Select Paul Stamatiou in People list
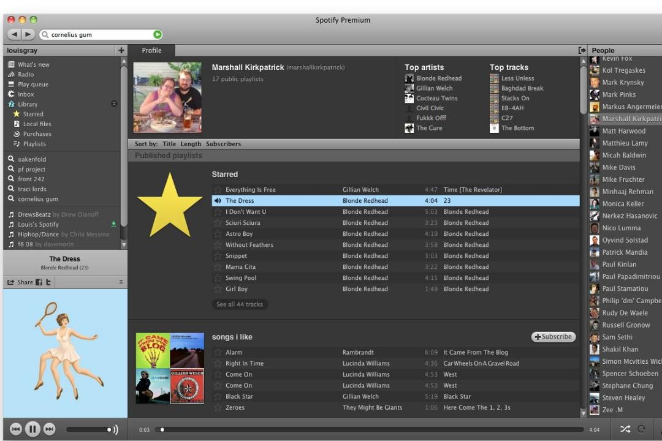Image resolution: width=662 pixels, height=441 pixels. tap(625, 288)
